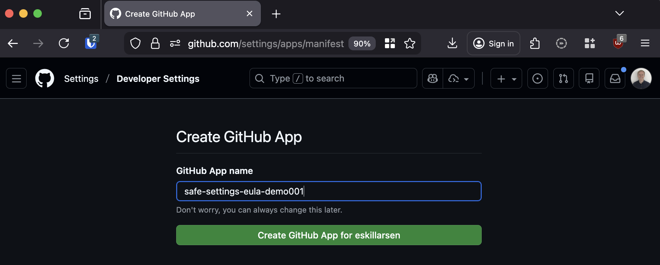Click the address bar URL text
This screenshot has height=265, width=660.
pyautogui.click(x=266, y=44)
